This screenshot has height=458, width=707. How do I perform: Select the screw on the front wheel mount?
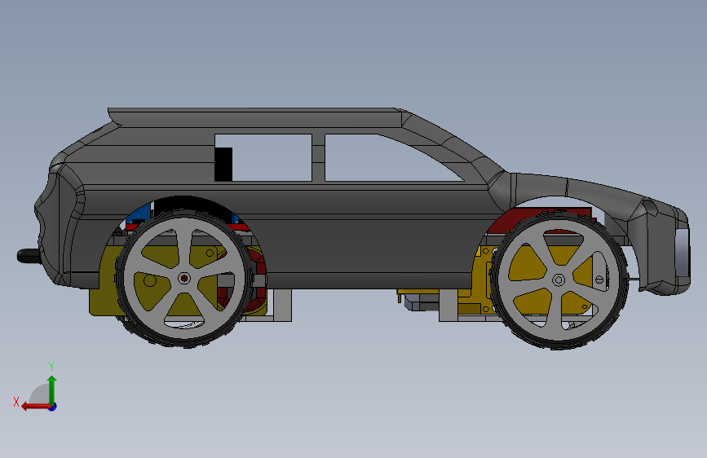pyautogui.click(x=599, y=280)
